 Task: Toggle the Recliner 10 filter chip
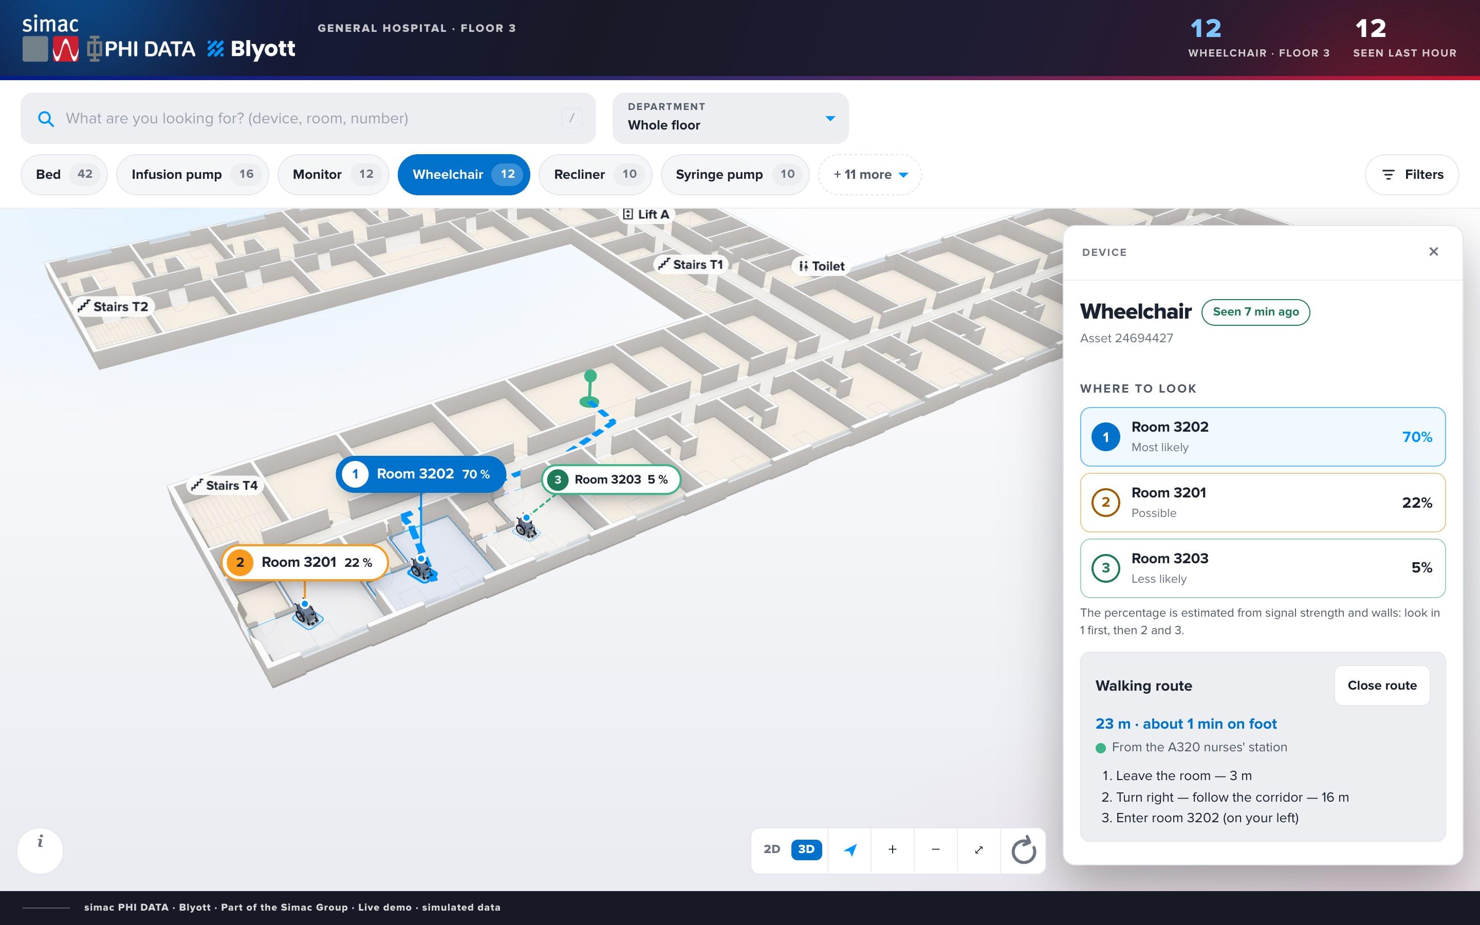(596, 174)
